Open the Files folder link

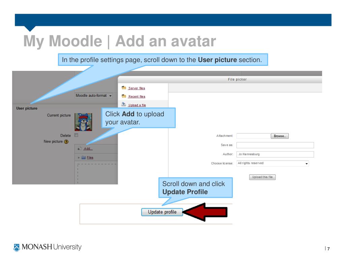click(x=90, y=158)
